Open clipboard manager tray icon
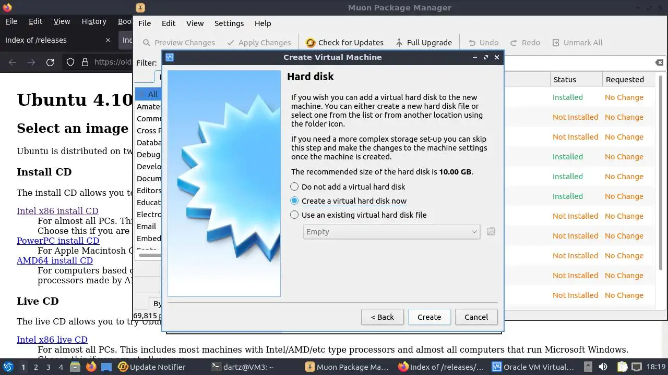 click(x=622, y=367)
